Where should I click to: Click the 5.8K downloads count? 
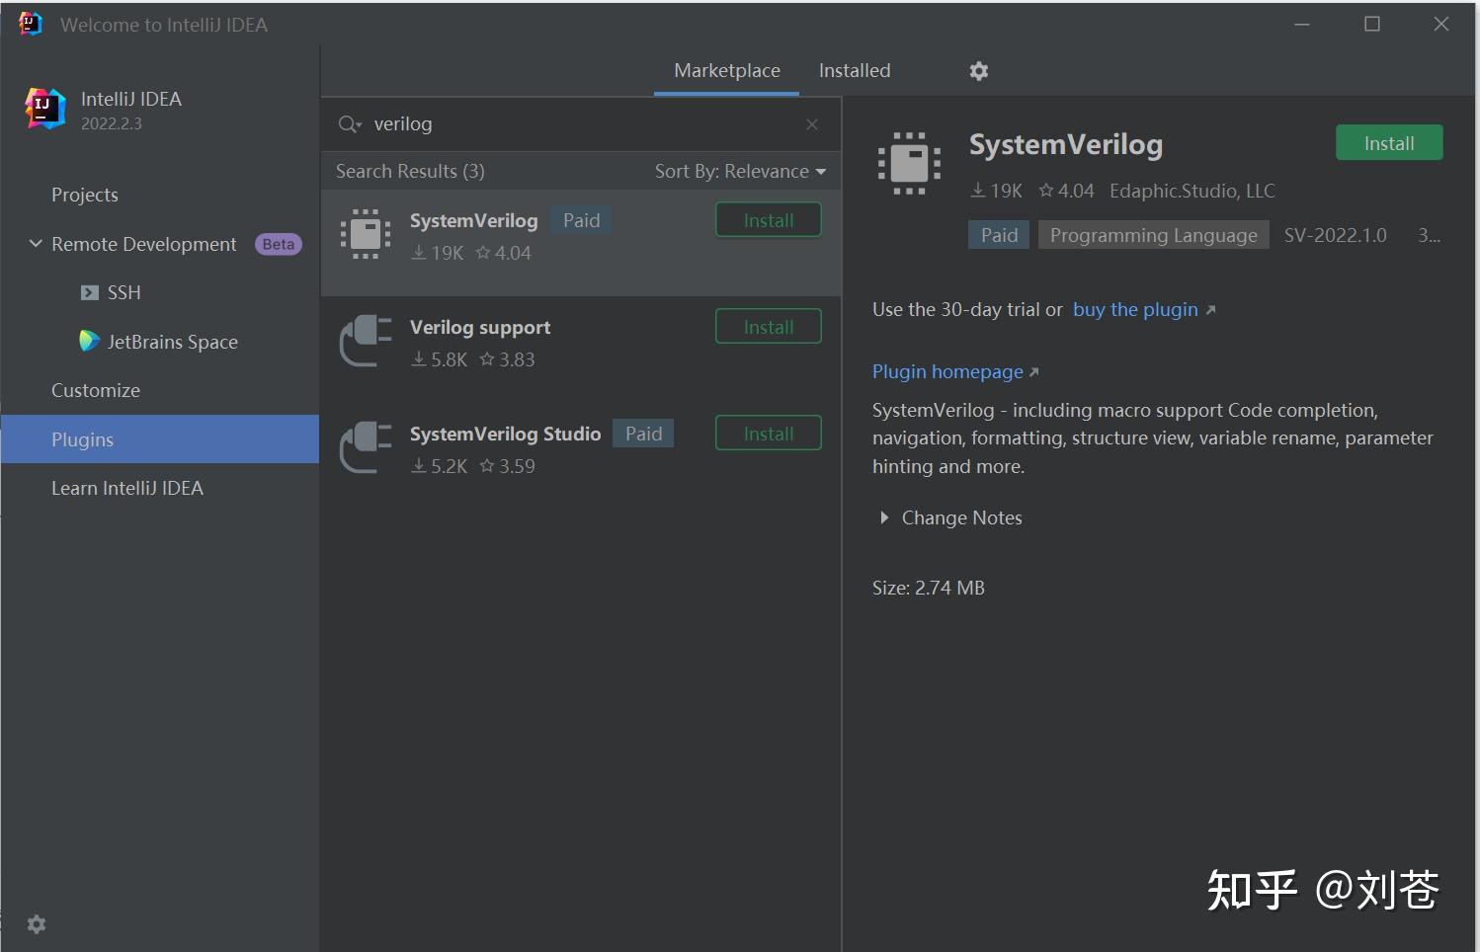[440, 359]
